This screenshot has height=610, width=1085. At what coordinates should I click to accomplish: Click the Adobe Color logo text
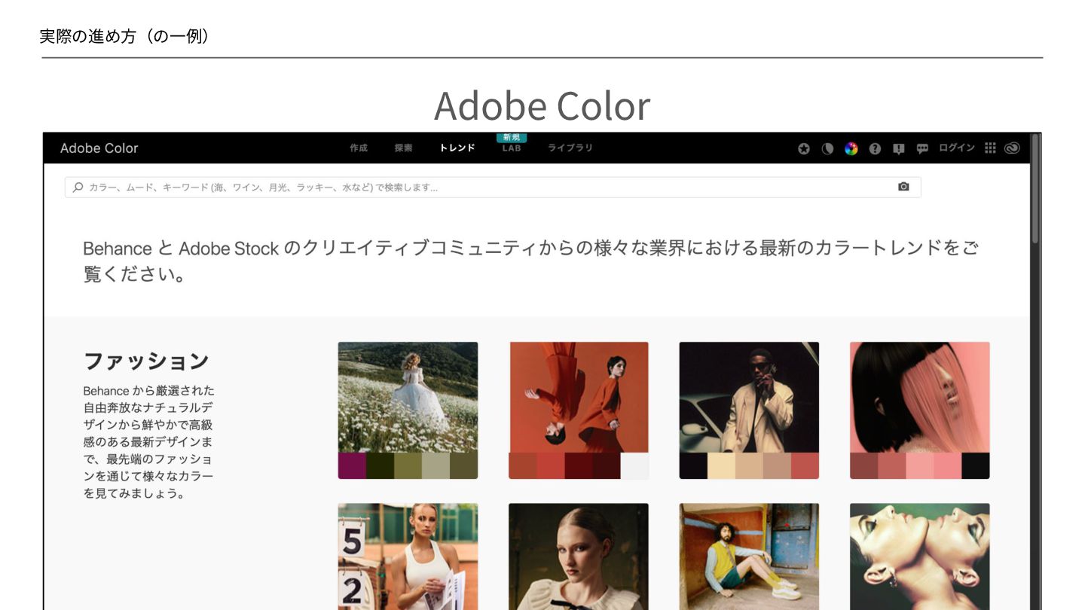[99, 148]
